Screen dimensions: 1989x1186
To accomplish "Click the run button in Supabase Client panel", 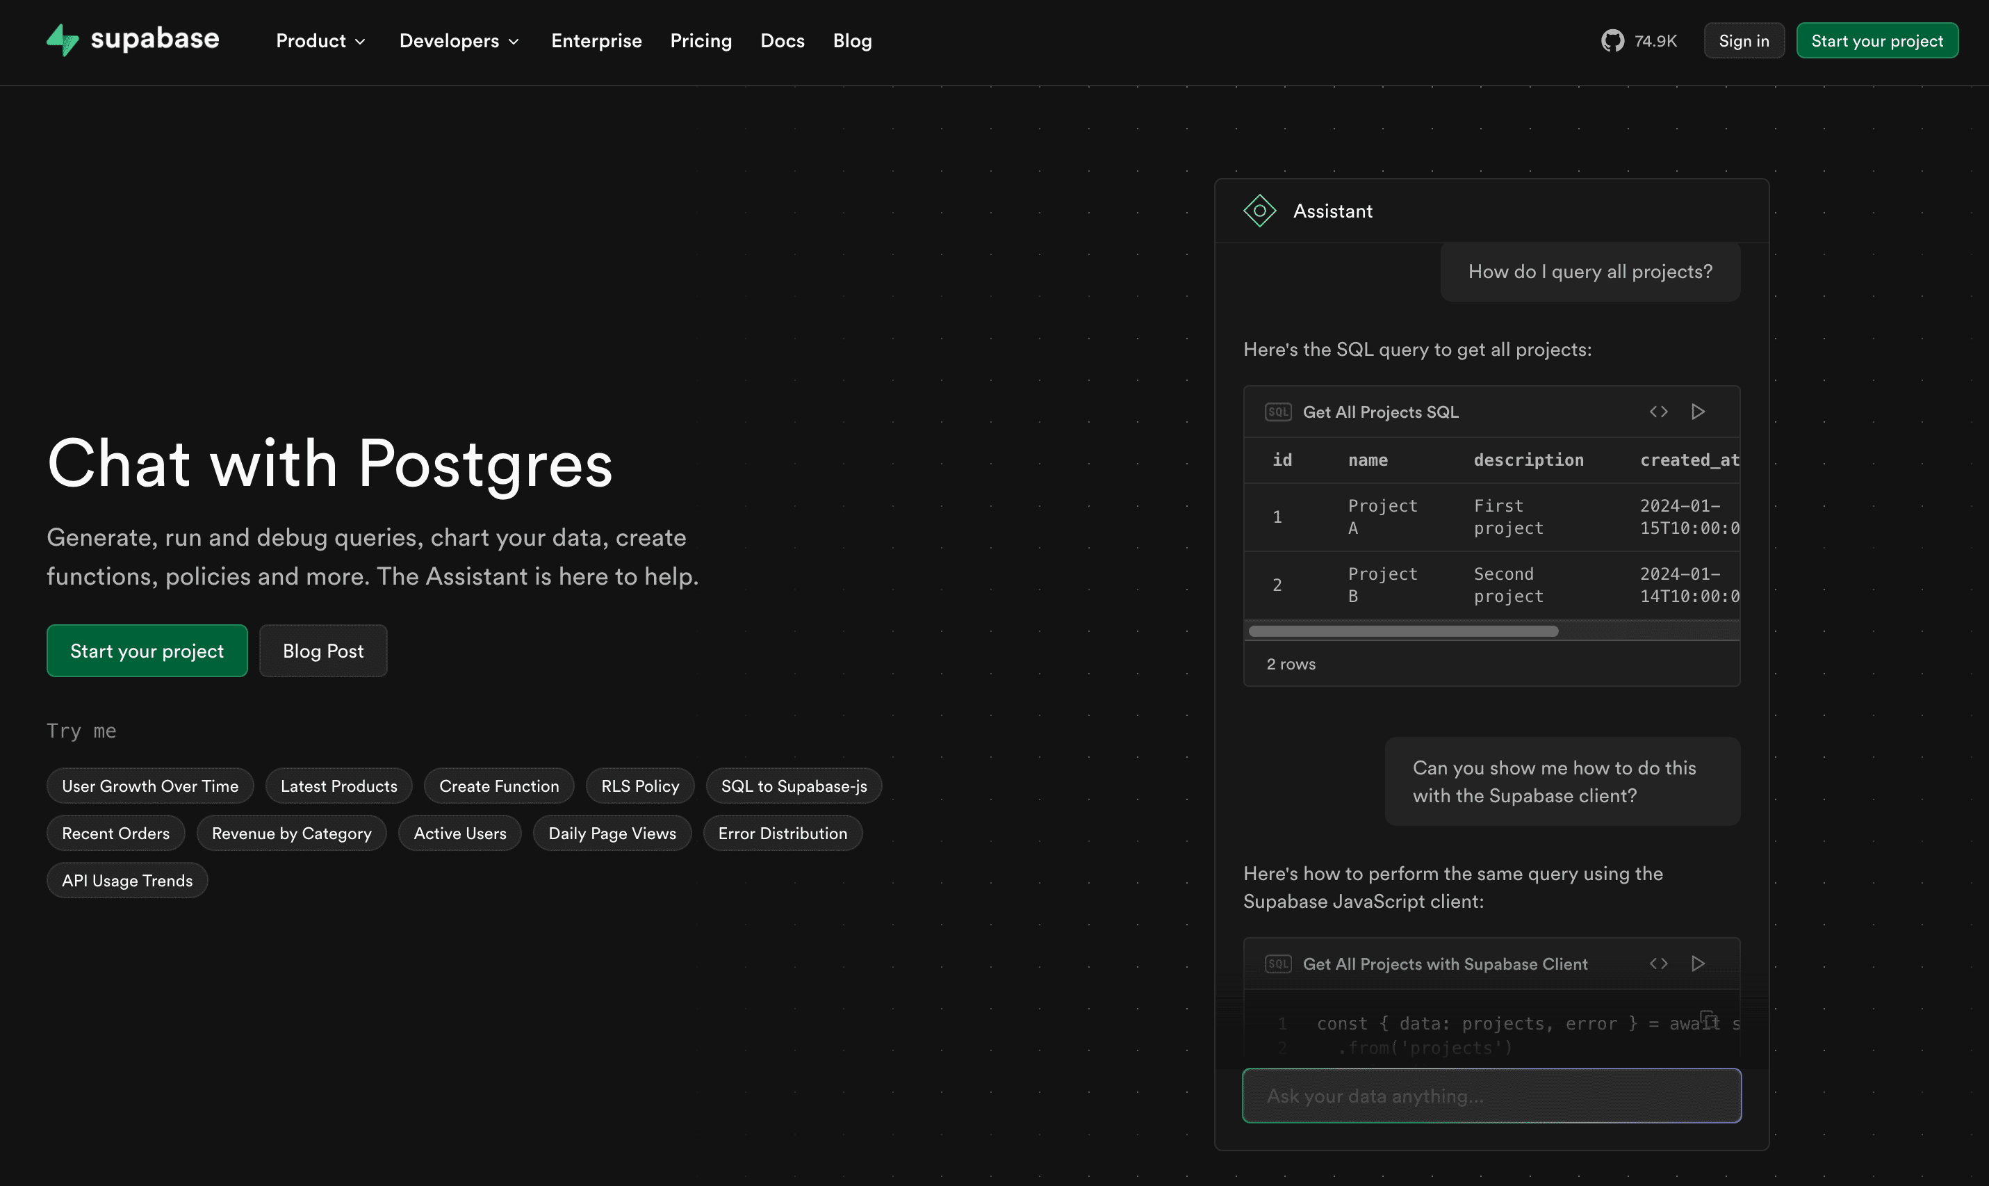I will pos(1699,963).
